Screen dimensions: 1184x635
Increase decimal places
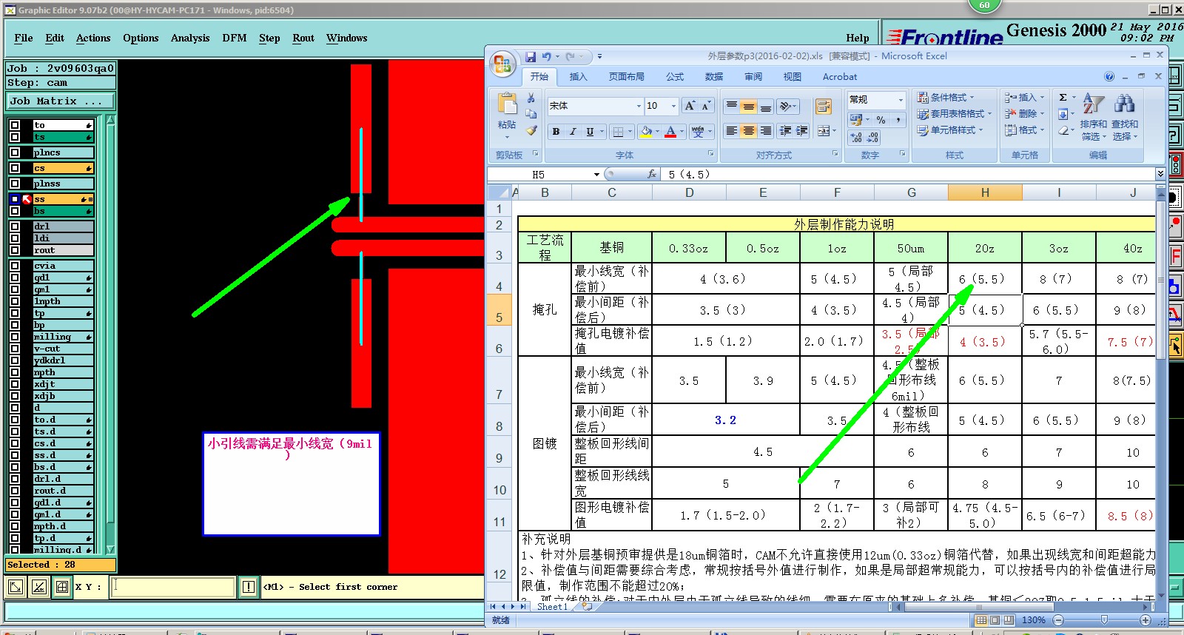pyautogui.click(x=856, y=138)
